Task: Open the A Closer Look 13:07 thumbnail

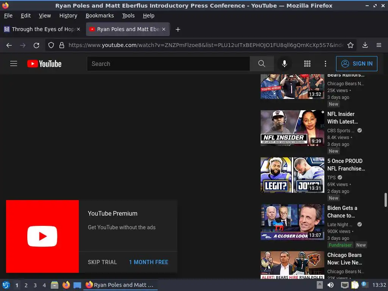Action: [x=292, y=222]
